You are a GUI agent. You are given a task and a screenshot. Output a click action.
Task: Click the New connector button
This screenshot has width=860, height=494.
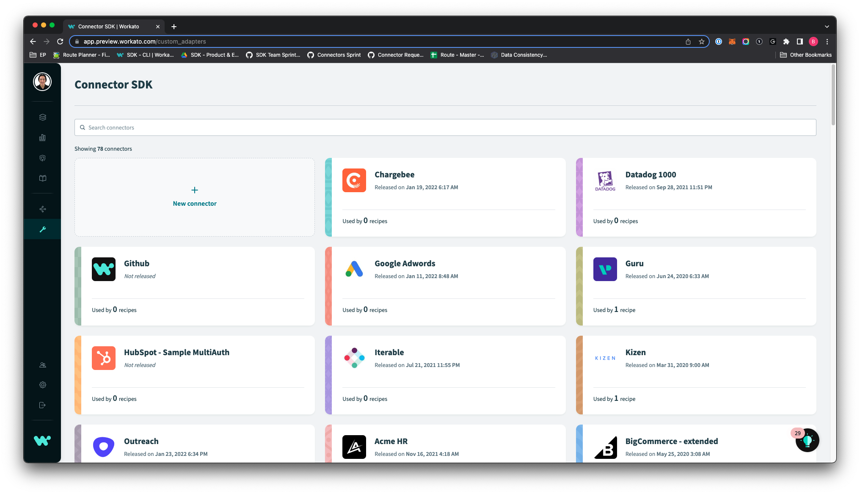(194, 196)
